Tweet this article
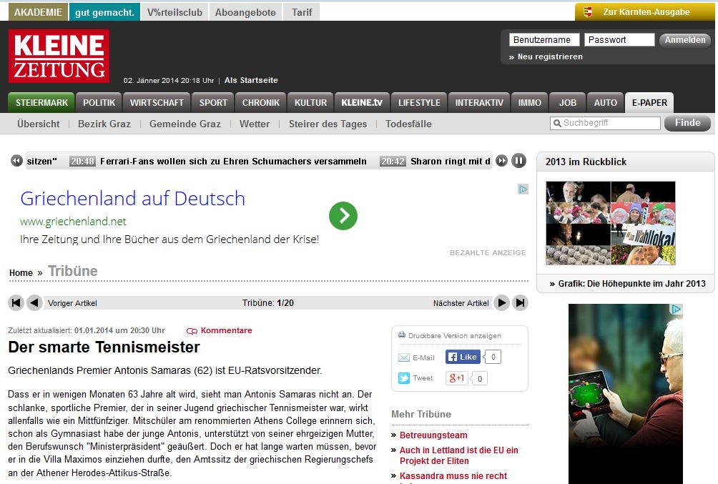Viewport: 718px width, 484px height. [415, 378]
